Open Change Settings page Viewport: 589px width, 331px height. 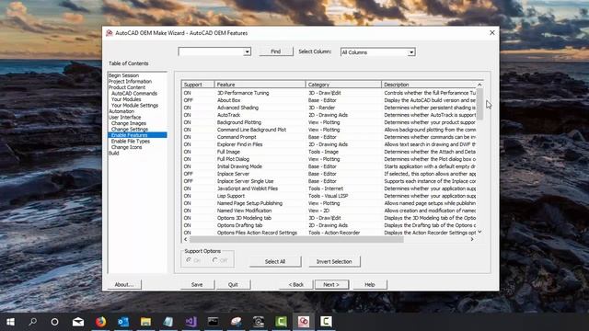(130, 129)
